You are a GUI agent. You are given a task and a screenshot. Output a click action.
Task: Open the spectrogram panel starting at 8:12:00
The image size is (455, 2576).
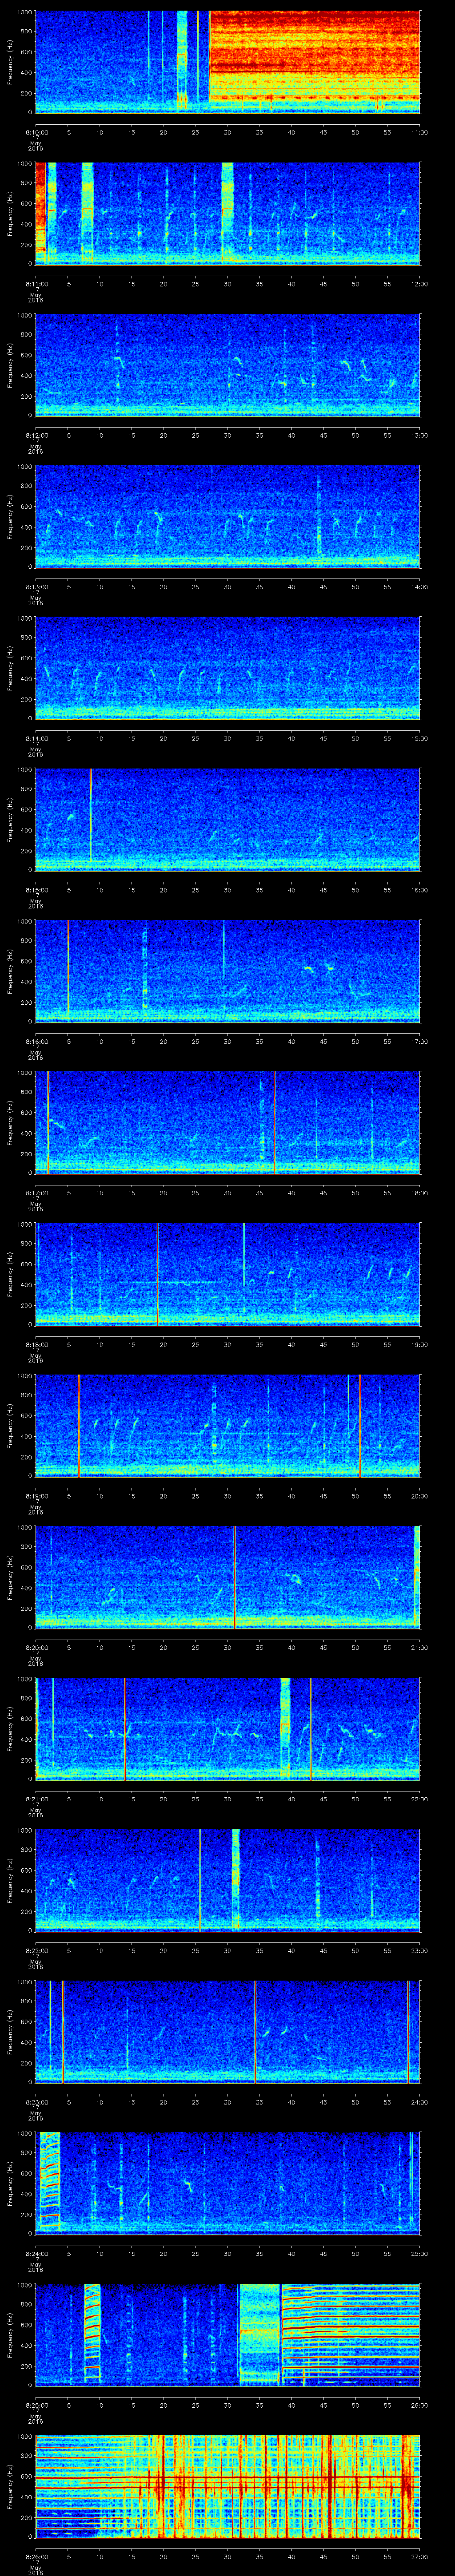tap(228, 365)
